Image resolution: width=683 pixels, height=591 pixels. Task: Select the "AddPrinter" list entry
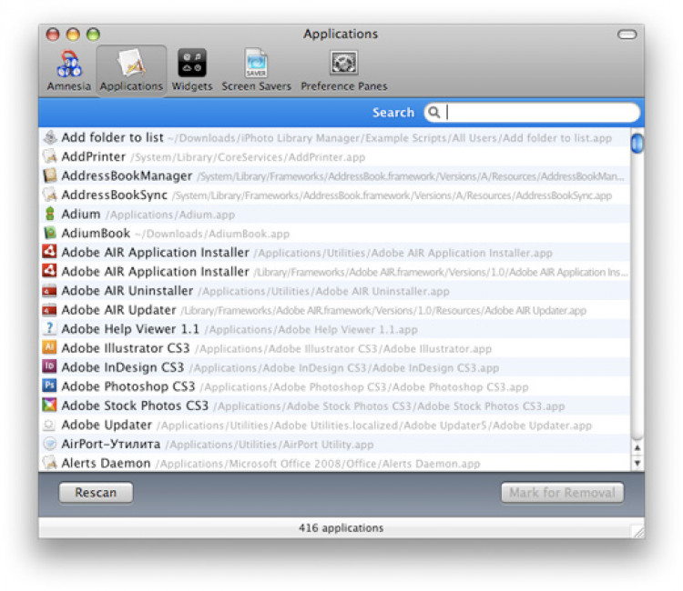click(x=94, y=156)
